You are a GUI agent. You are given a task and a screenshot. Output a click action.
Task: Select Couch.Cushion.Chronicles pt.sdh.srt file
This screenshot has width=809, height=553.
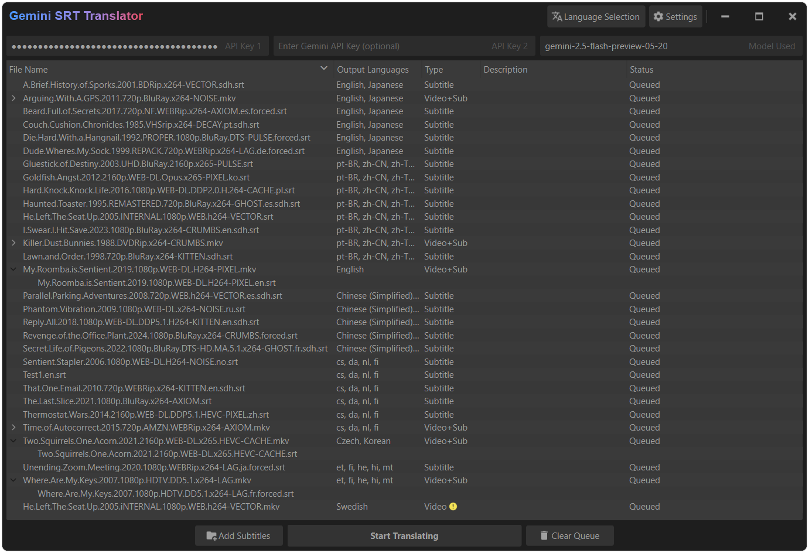click(x=141, y=125)
